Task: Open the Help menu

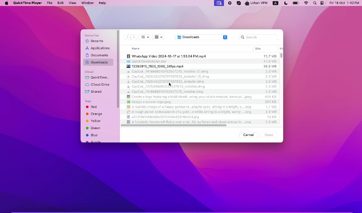Action: point(102,3)
